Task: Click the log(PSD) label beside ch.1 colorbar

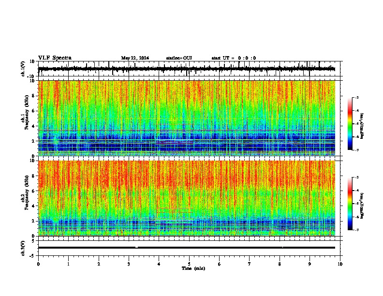Action: click(362, 126)
